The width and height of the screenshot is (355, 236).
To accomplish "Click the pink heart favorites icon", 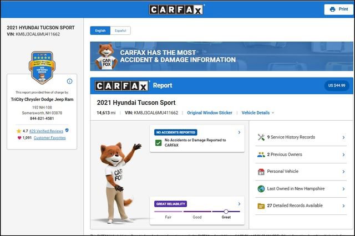I will click(x=19, y=137).
